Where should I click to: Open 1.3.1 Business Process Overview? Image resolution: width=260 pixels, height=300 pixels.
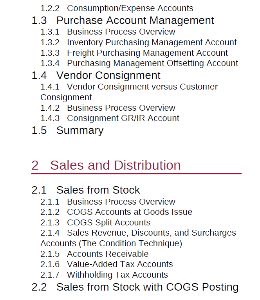click(x=108, y=32)
